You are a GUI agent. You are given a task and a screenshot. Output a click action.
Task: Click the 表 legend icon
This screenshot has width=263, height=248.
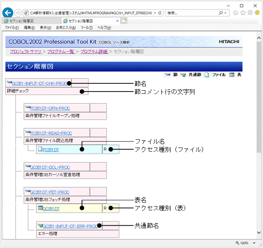[x=232, y=75]
